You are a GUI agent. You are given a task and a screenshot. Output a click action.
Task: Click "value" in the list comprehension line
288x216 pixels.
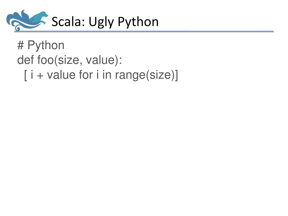[61, 75]
